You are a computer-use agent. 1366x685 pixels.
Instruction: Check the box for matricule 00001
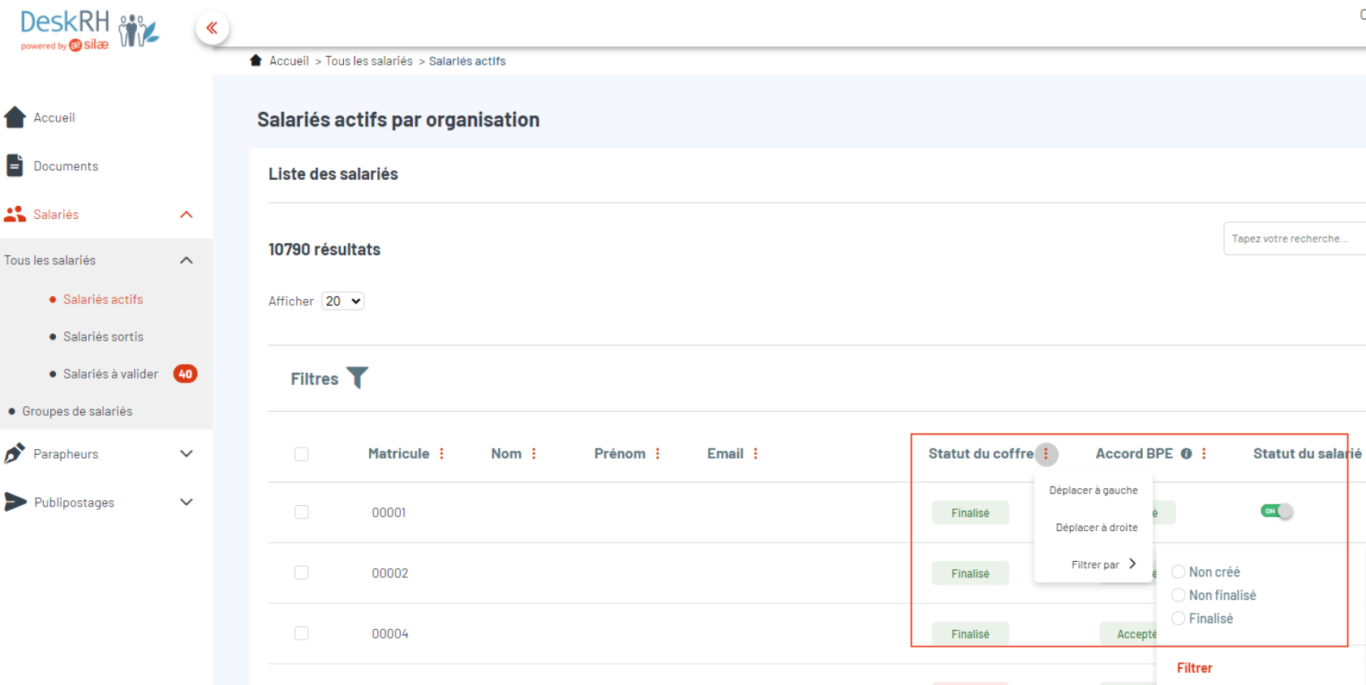[302, 512]
